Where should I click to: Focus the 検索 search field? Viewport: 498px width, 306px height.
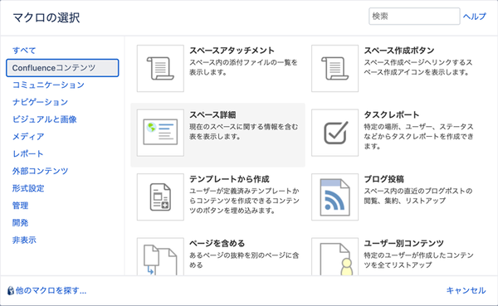point(414,17)
